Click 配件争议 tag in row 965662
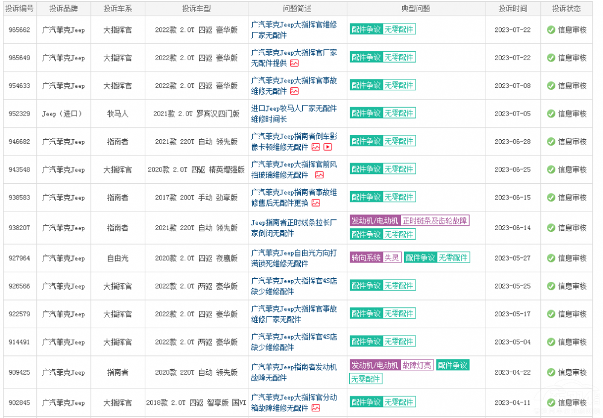Image resolution: width=603 pixels, height=418 pixels. coord(366,29)
